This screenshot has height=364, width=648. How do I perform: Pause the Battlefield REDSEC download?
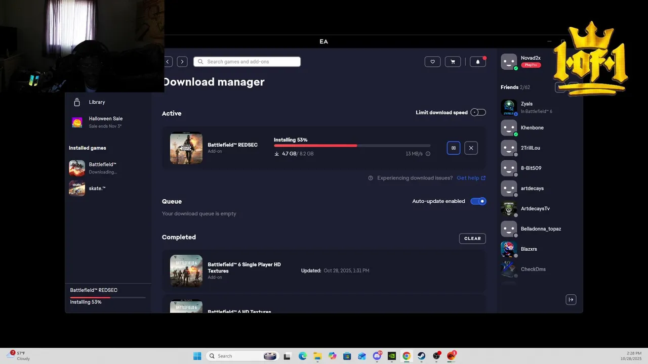point(454,148)
